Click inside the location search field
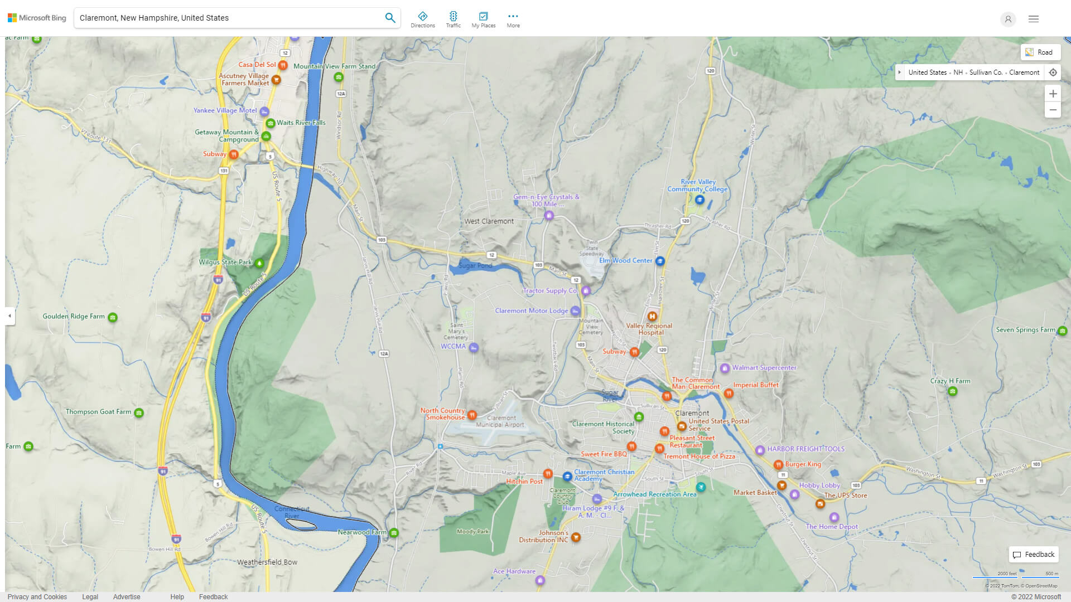Screen dimensions: 1071x602 (223, 17)
